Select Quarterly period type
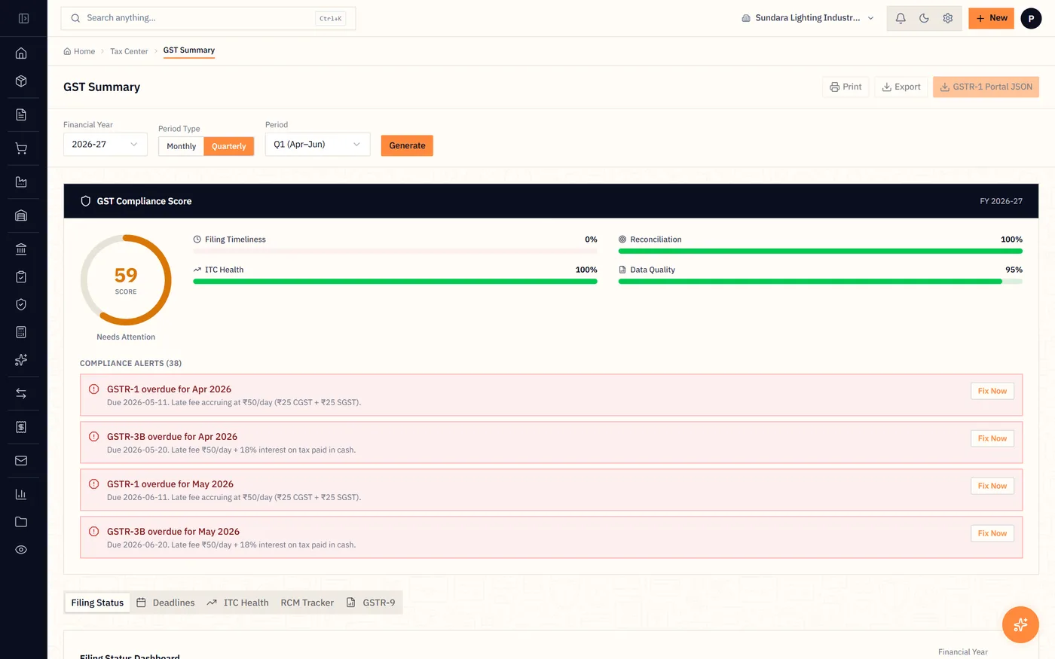 (229, 146)
